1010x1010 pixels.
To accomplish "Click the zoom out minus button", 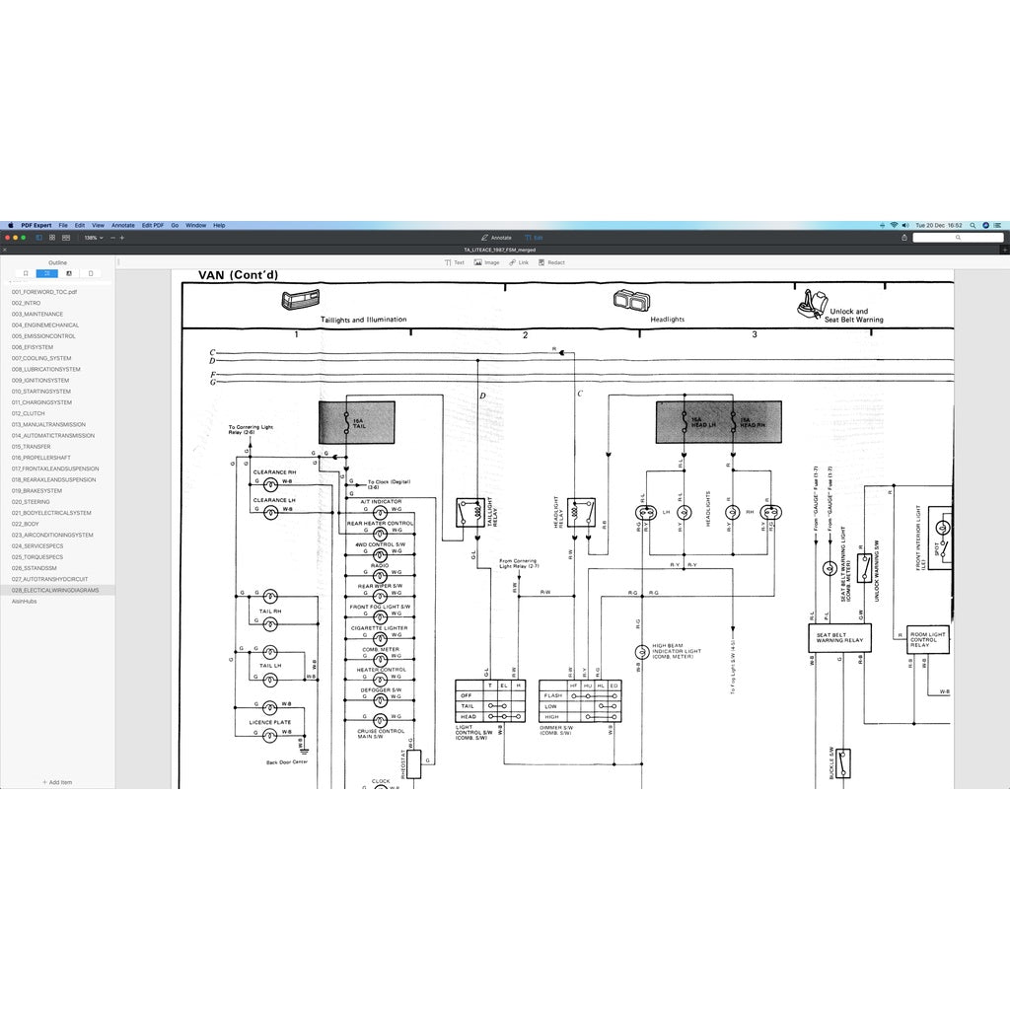I will click(111, 238).
